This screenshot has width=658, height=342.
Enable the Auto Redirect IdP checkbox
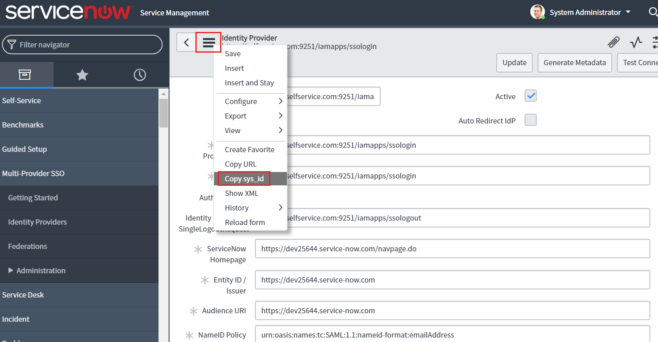point(531,120)
